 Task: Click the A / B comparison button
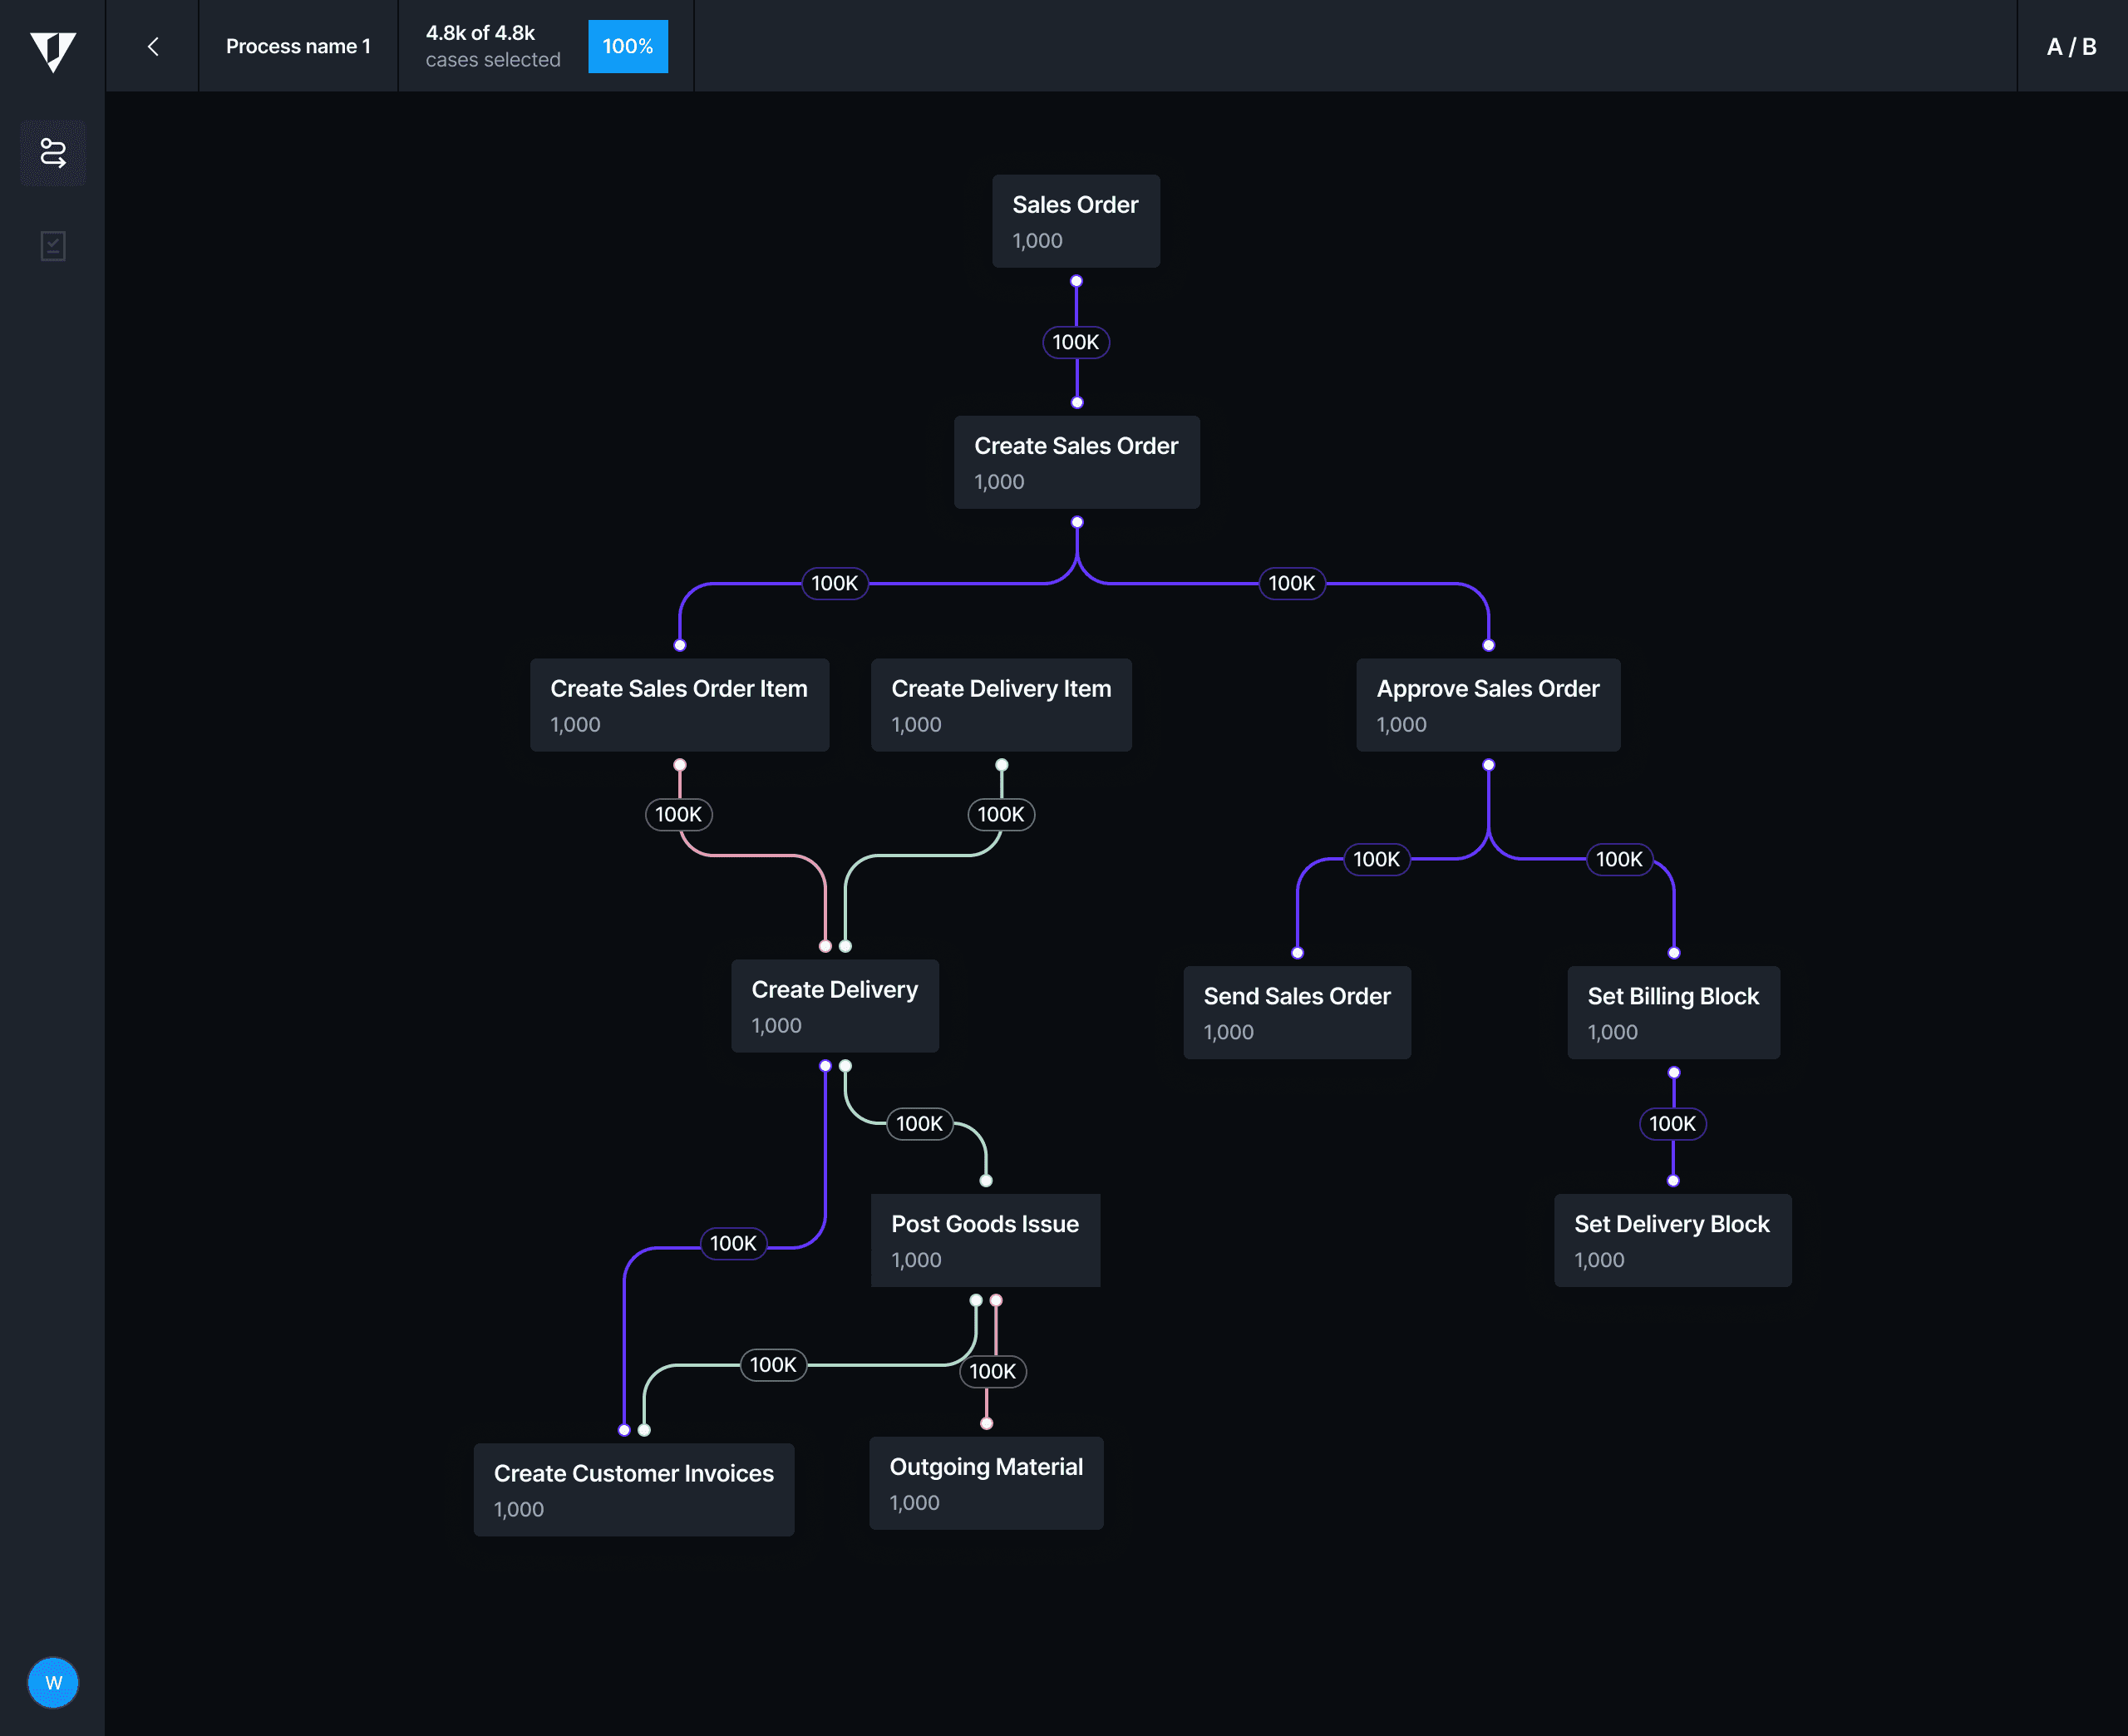pos(2072,46)
